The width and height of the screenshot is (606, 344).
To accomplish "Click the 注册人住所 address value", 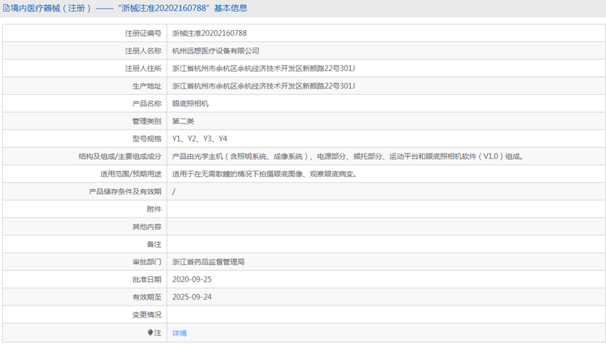I will click(264, 69).
